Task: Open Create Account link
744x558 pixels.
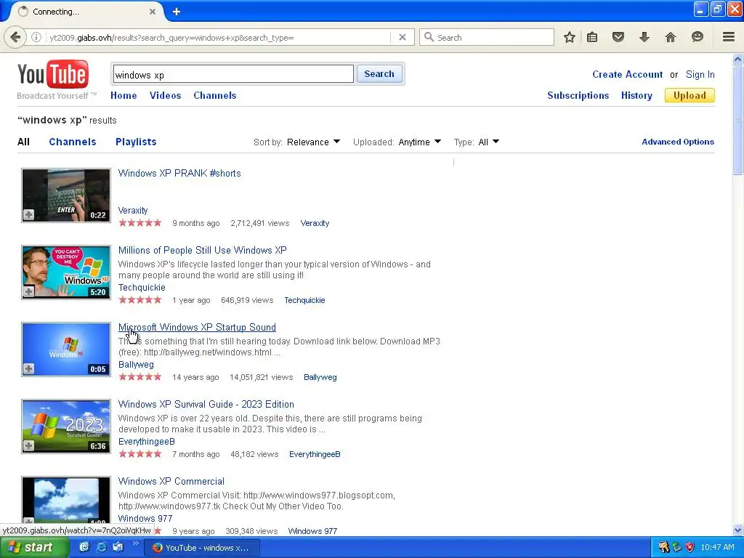Action: pos(627,75)
